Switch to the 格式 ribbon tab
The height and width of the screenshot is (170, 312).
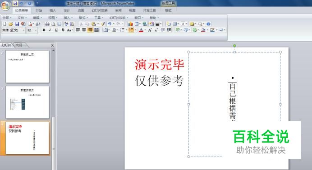(168, 10)
